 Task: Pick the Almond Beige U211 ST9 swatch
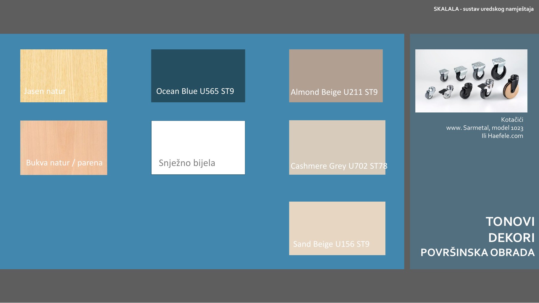tap(336, 76)
